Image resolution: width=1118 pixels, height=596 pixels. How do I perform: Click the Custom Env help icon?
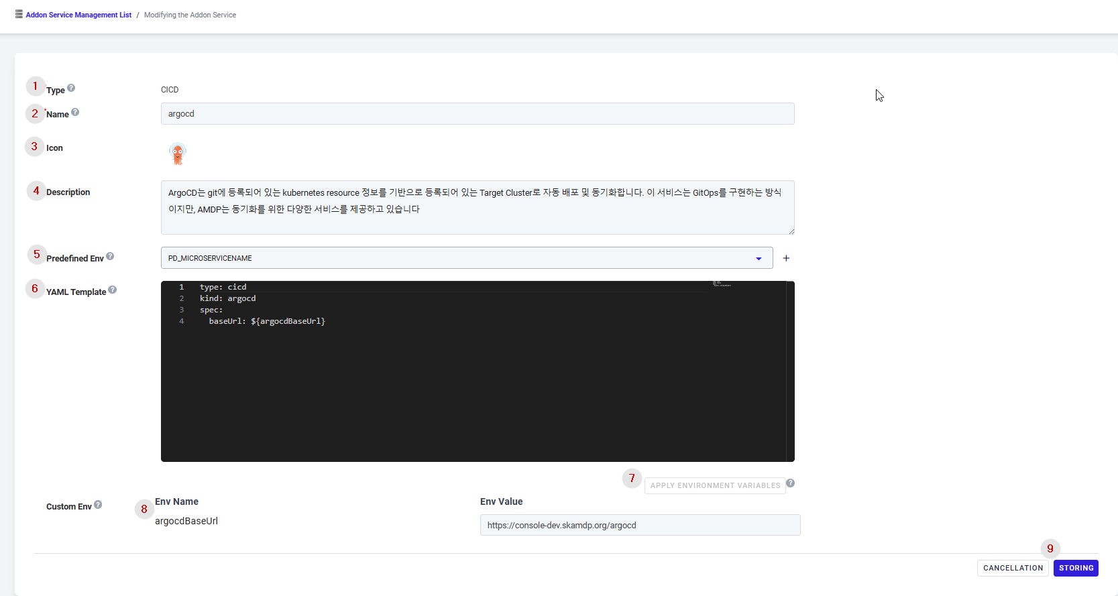tap(98, 504)
